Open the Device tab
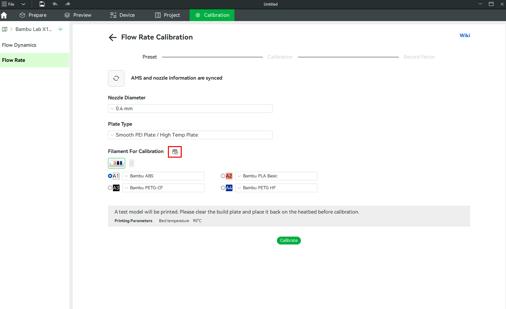 click(122, 15)
